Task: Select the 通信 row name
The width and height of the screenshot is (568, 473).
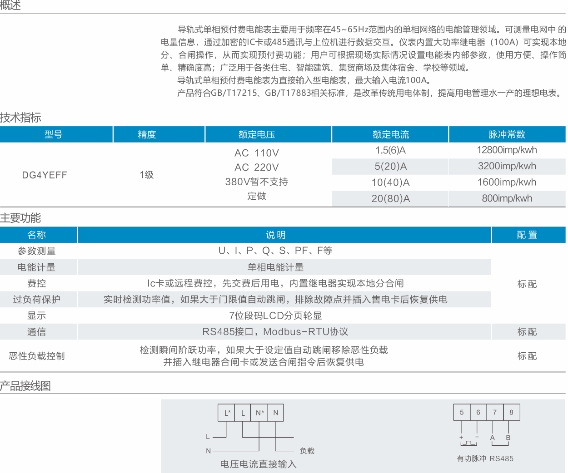Action: point(37,332)
